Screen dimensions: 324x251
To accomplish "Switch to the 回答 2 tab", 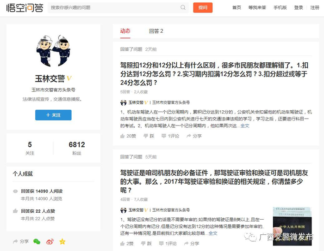I will pyautogui.click(x=156, y=31).
